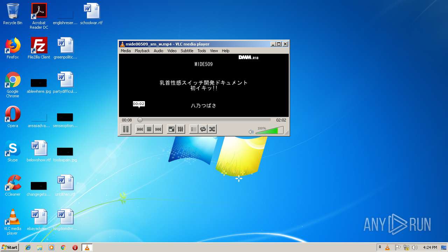Open the Subtitle menu

(187, 51)
